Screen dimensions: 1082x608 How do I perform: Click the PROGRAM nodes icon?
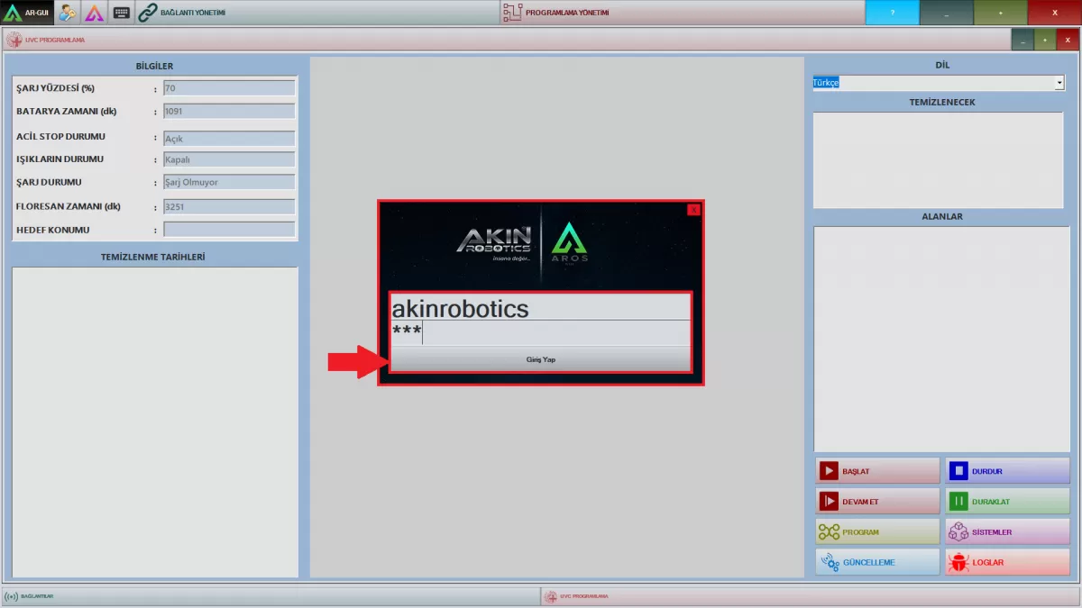point(829,531)
